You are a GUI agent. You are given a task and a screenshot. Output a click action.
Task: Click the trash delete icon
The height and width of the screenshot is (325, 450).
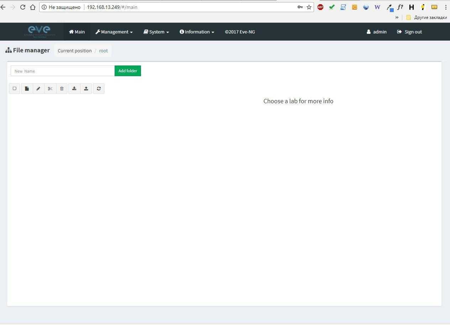coord(62,89)
